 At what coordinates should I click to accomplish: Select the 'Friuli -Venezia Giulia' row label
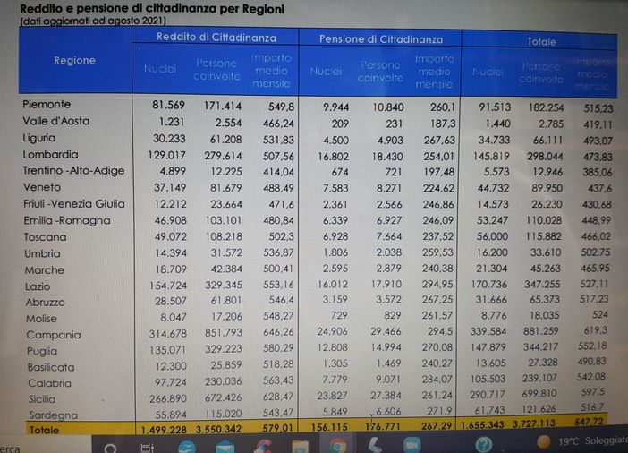pyautogui.click(x=74, y=203)
